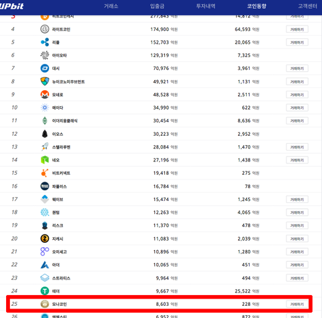Click the Ada (에이다) coin icon
This screenshot has height=318, width=322.
pos(45,108)
